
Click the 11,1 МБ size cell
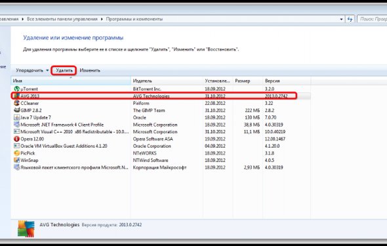click(252, 132)
